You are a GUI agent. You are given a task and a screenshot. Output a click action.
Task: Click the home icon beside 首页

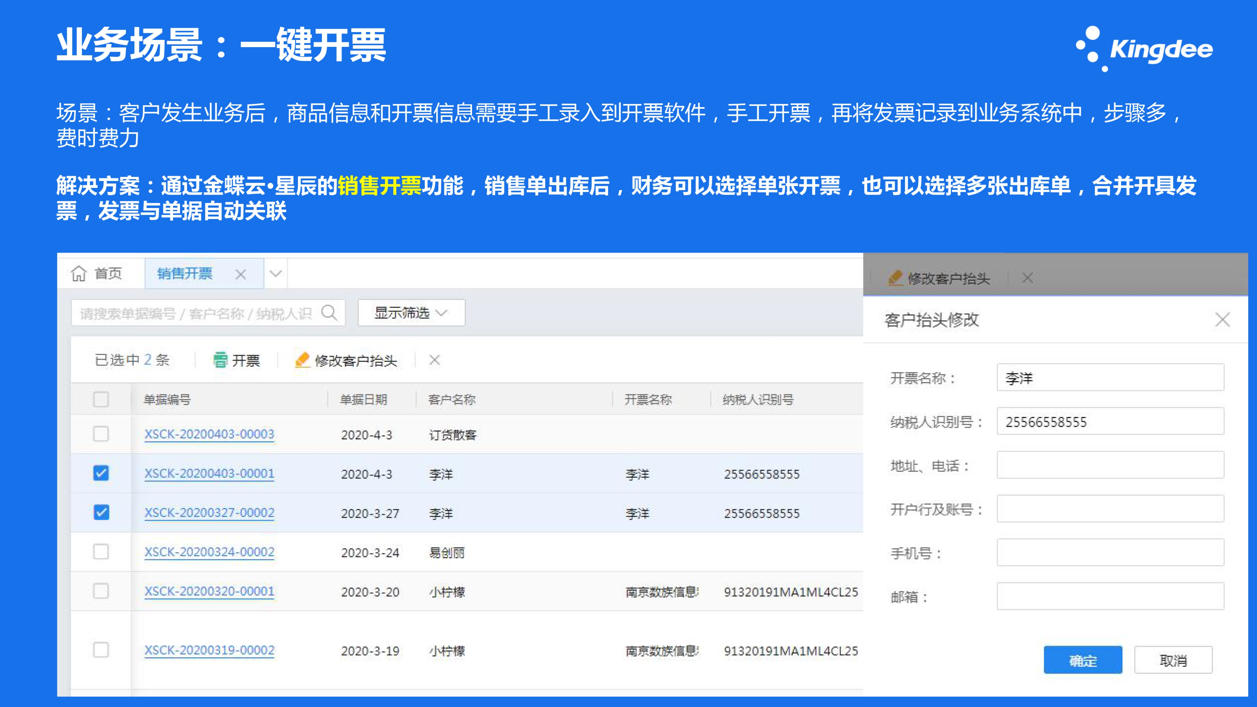79,274
